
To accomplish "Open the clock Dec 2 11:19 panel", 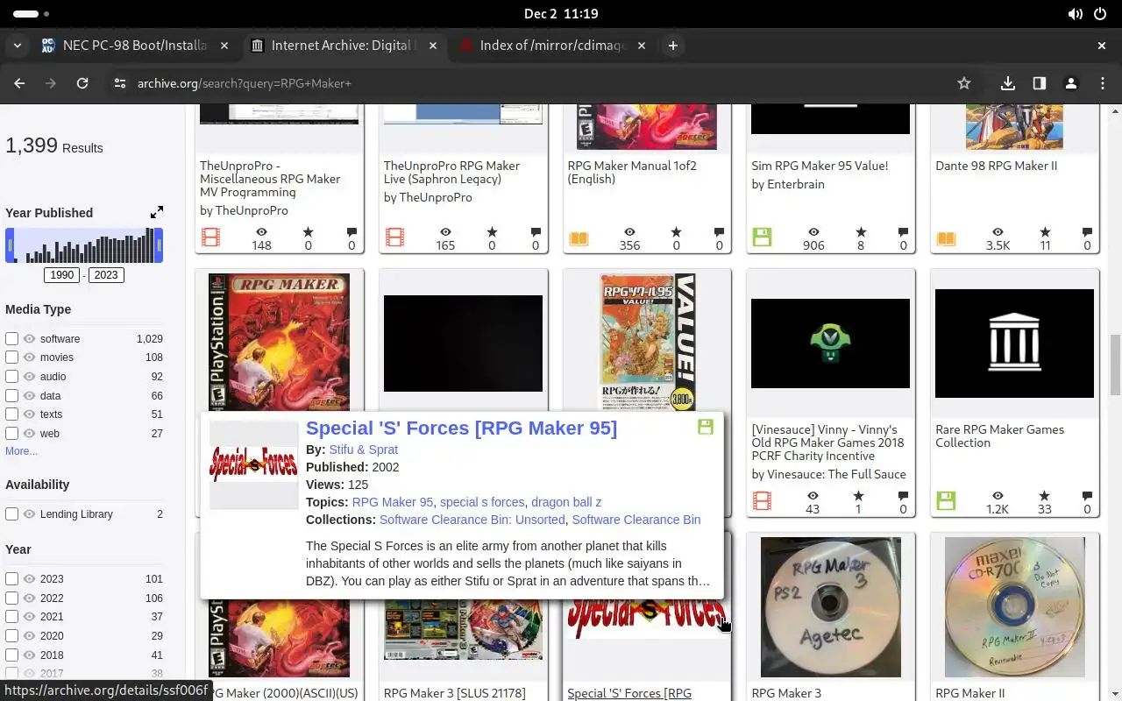I will tap(561, 14).
